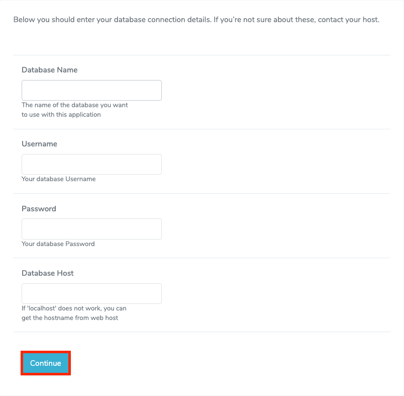404x396 pixels.
Task: Click "The name of the database" hint line
Action: [74, 105]
